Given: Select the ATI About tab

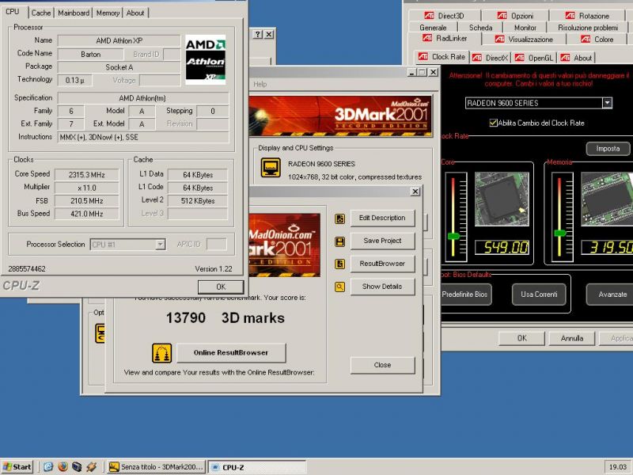Looking at the screenshot, I should click(x=577, y=58).
